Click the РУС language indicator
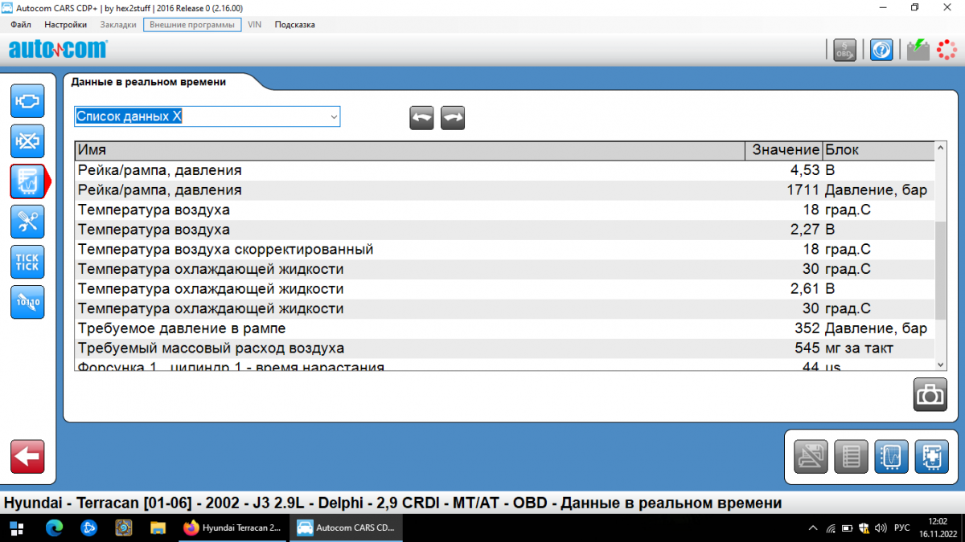The width and height of the screenshot is (965, 542). (x=902, y=528)
